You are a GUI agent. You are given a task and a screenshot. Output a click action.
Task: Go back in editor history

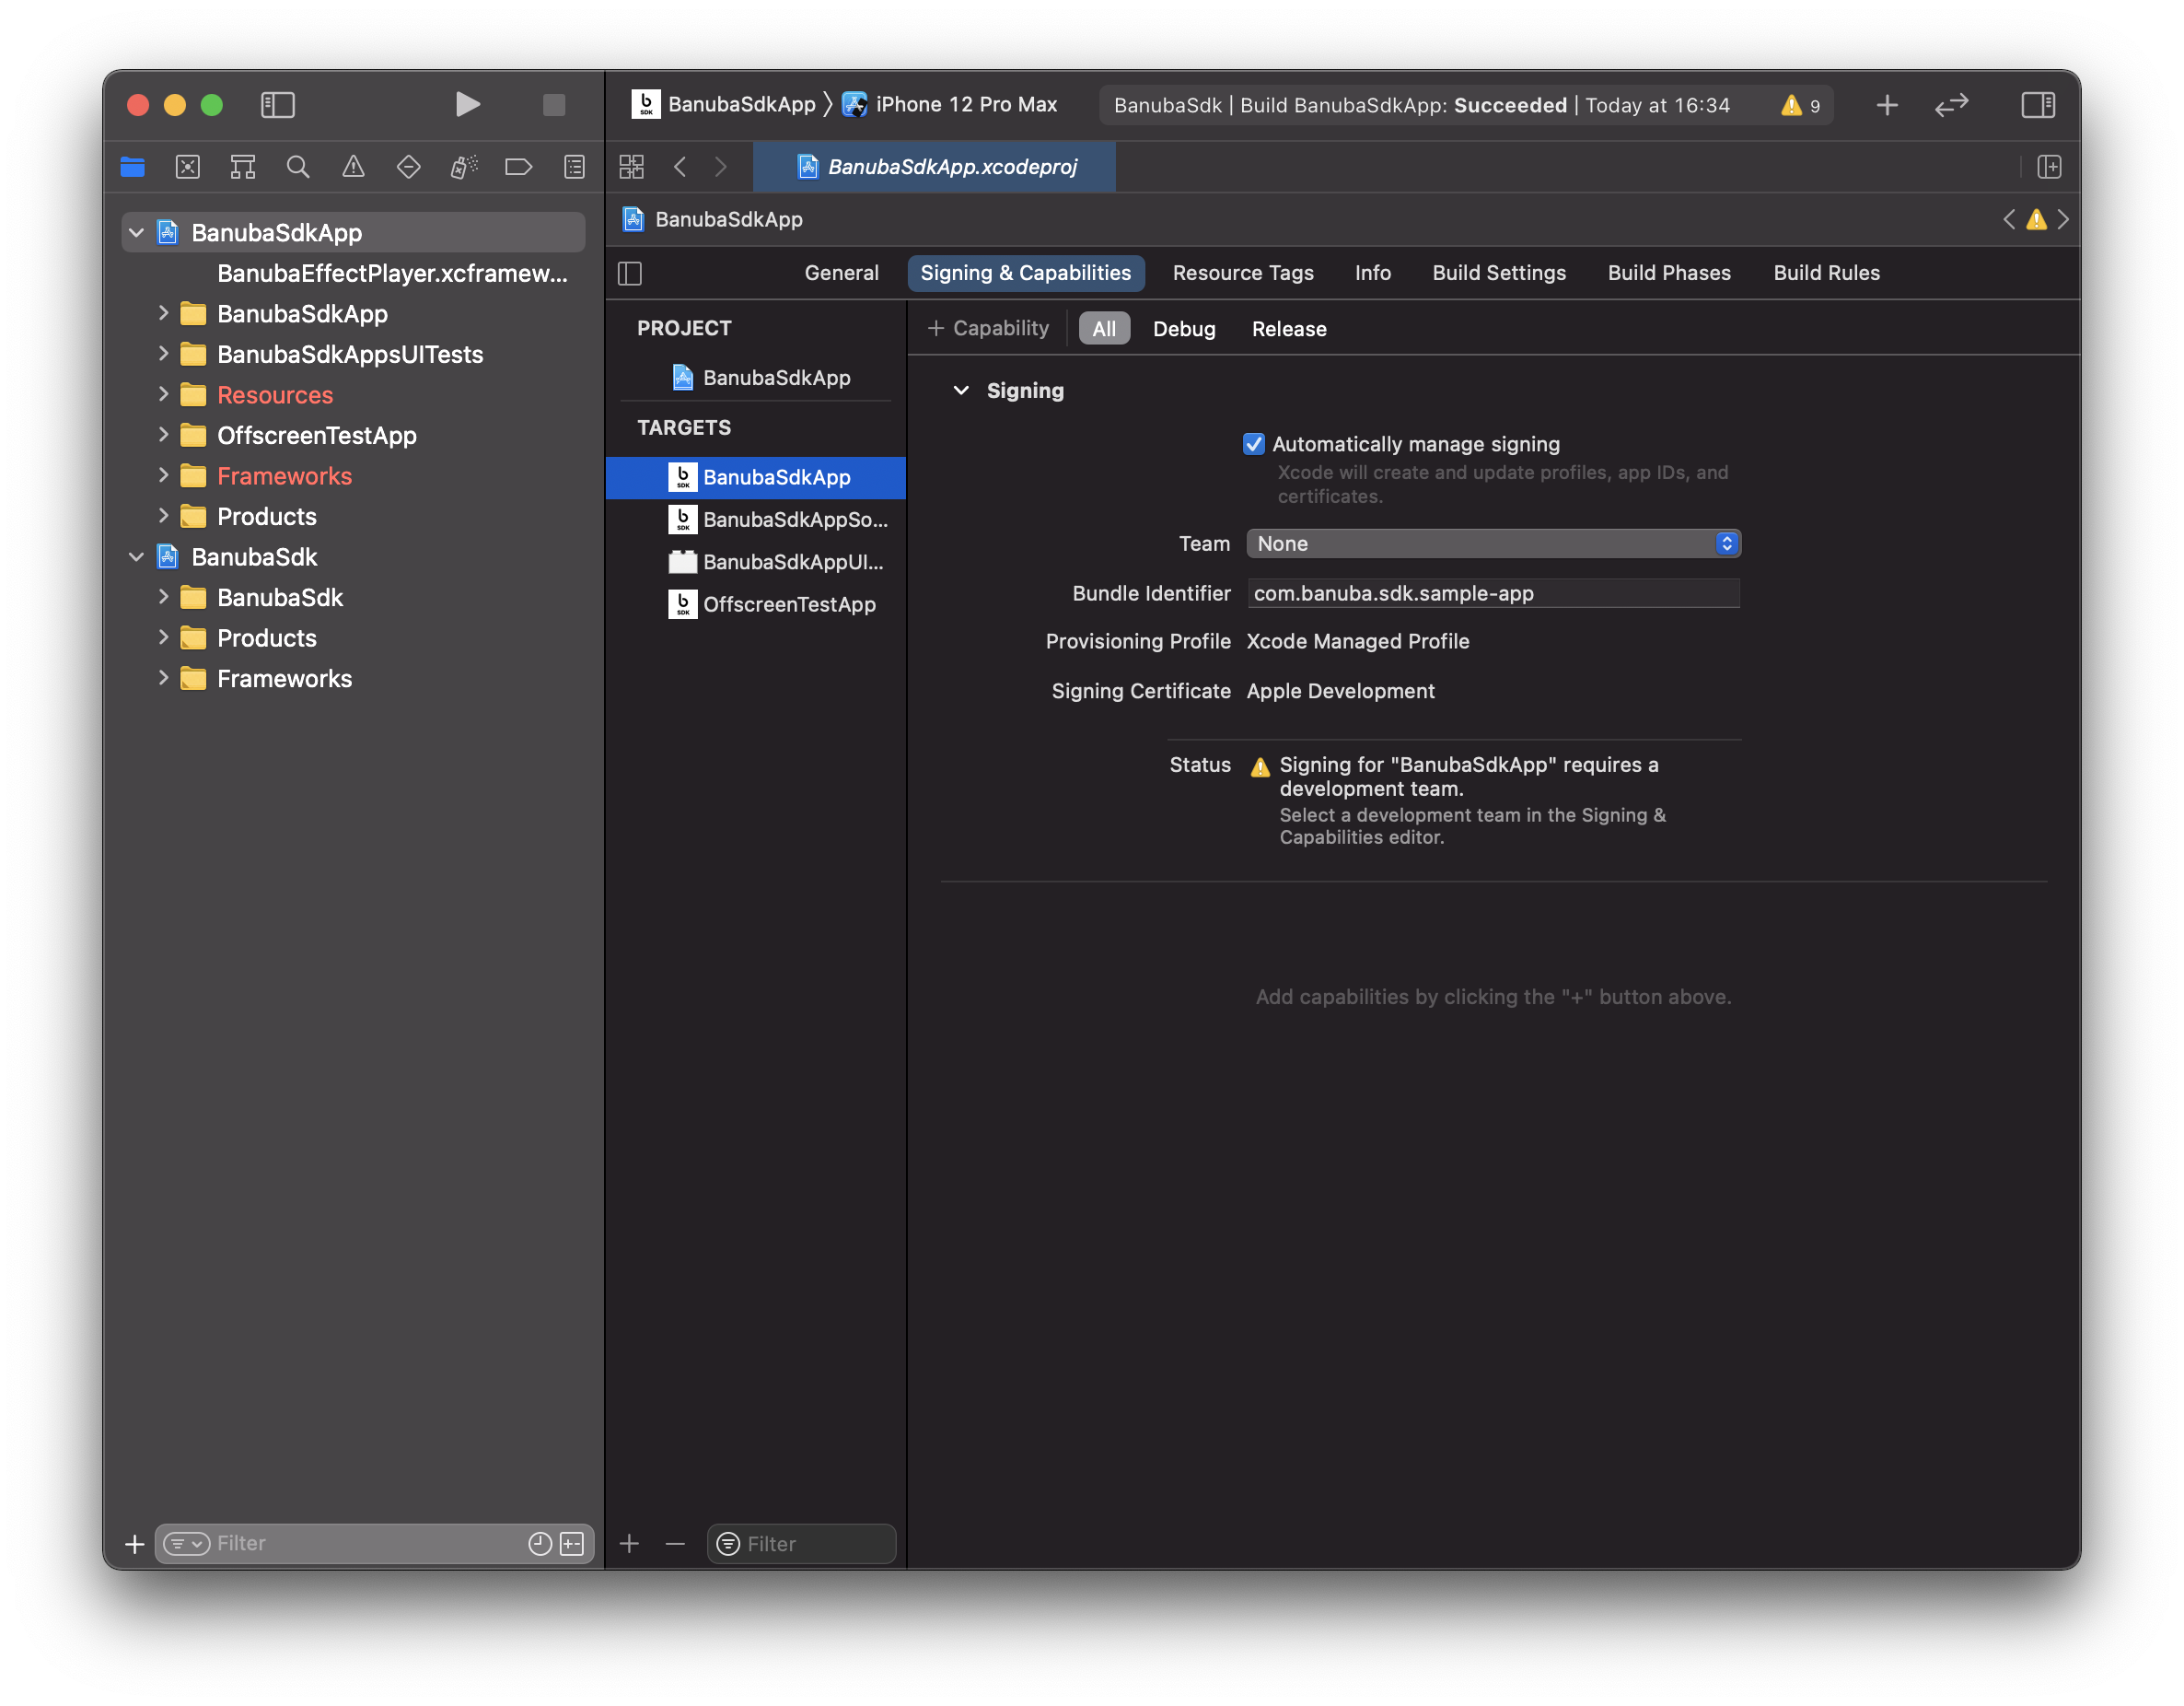click(x=680, y=166)
